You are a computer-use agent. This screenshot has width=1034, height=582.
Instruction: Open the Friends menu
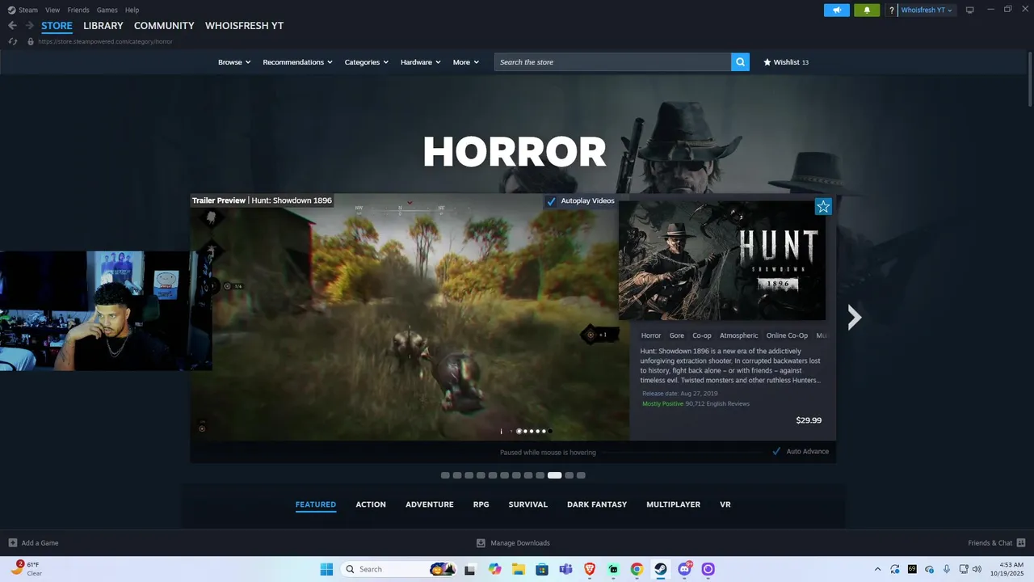pos(78,10)
